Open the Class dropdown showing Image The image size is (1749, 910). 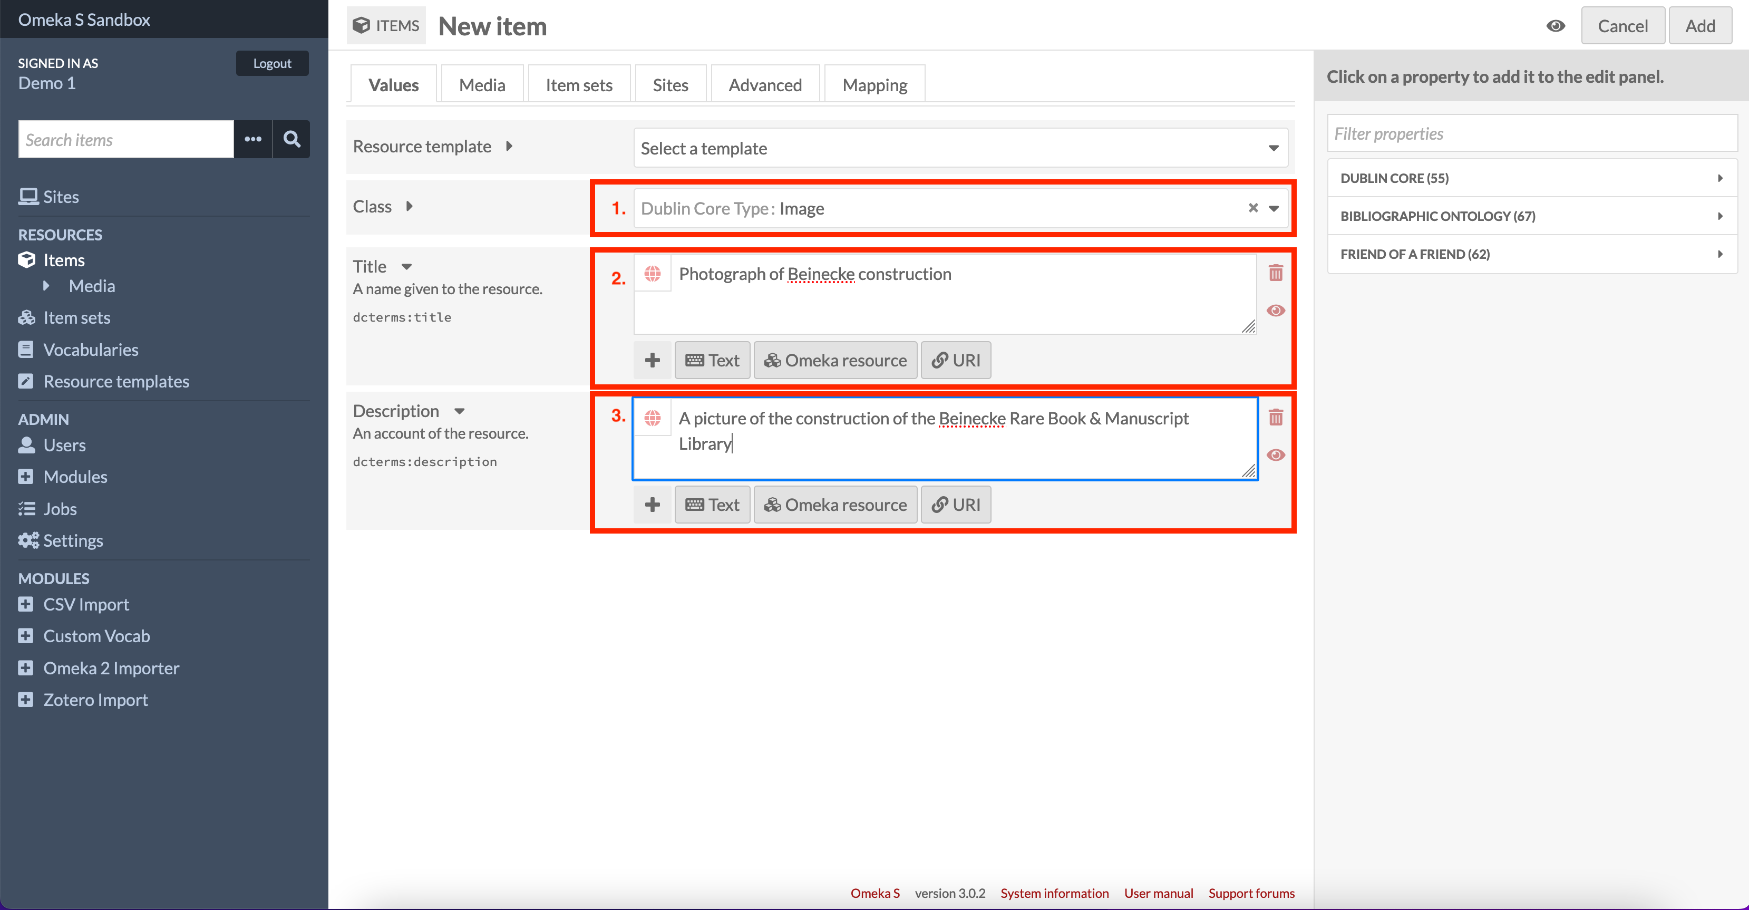pos(960,208)
